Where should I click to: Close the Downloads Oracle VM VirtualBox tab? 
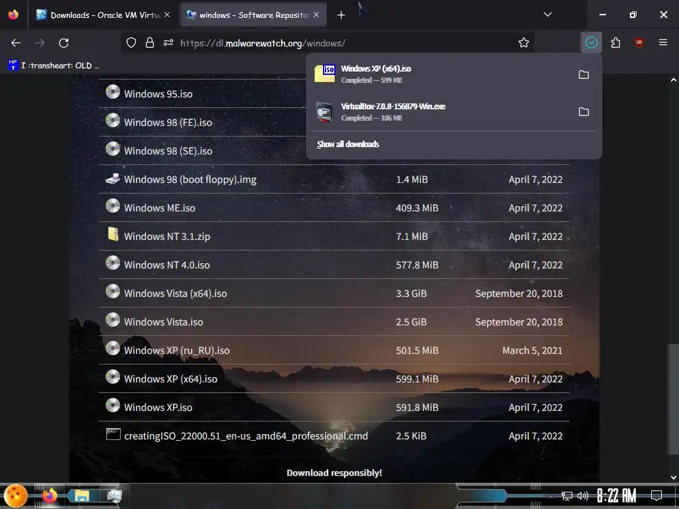coord(167,15)
